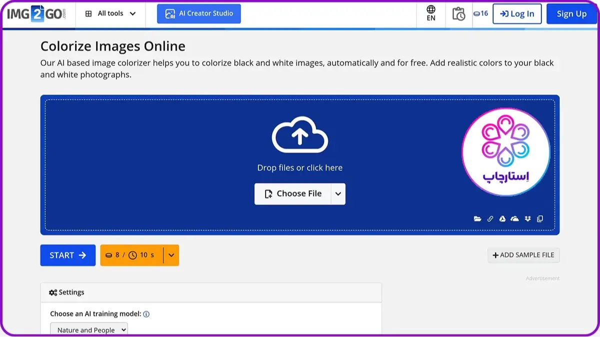Expand the Choose File dropdown arrow
Viewport: 600px width, 337px height.
[x=338, y=194]
